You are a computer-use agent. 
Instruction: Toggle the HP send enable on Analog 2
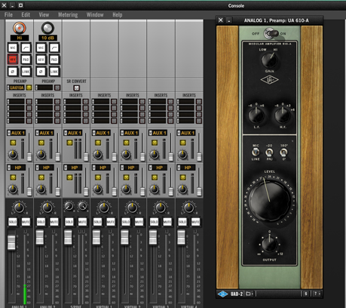(41, 177)
